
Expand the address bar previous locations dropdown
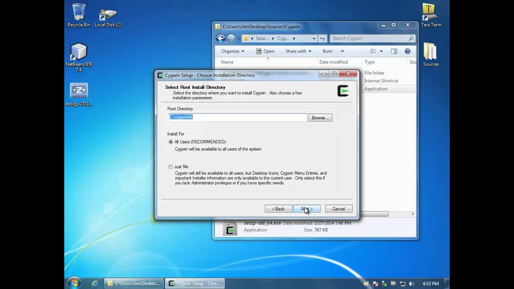tap(314, 39)
